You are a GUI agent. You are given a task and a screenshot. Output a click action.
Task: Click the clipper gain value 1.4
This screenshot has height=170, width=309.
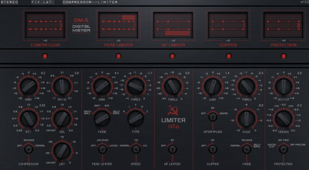(227, 73)
